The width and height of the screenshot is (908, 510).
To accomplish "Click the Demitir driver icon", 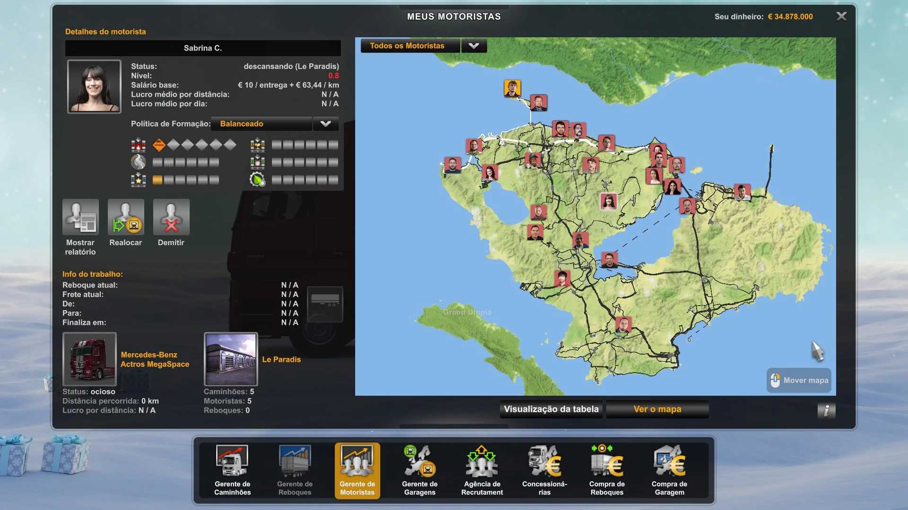I will [171, 217].
